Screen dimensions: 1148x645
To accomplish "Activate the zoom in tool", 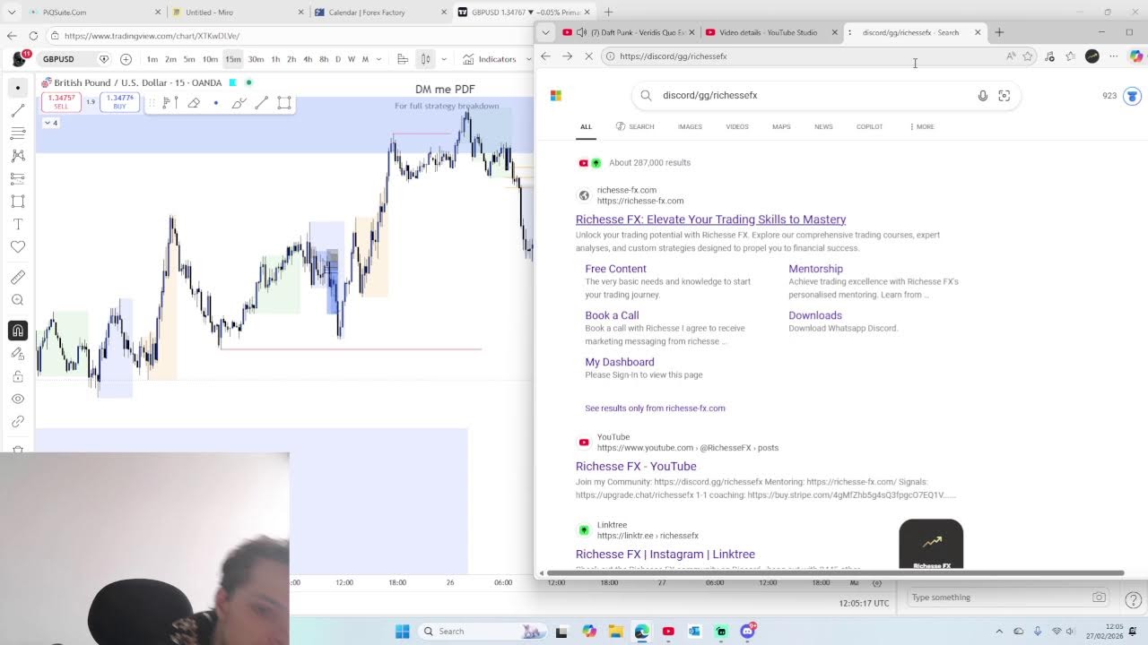I will coord(17,300).
